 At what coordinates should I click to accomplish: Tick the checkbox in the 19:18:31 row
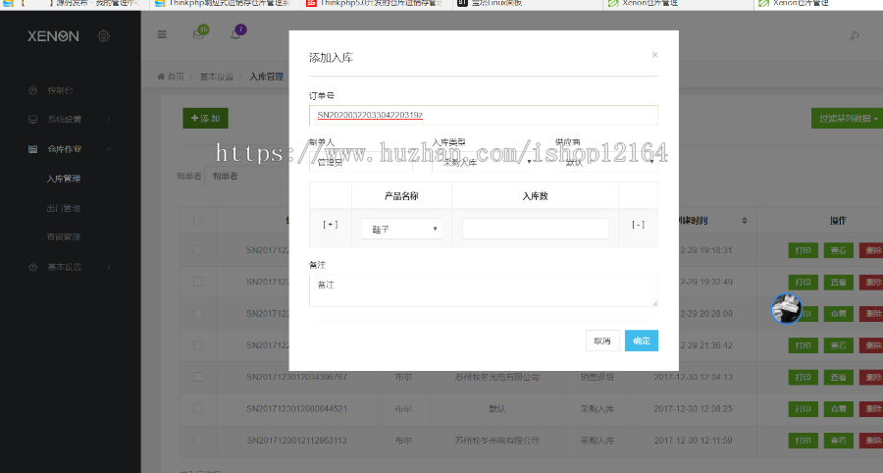click(198, 250)
